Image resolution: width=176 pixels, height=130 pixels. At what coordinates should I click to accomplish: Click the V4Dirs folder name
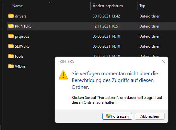pyautogui.click(x=20, y=66)
